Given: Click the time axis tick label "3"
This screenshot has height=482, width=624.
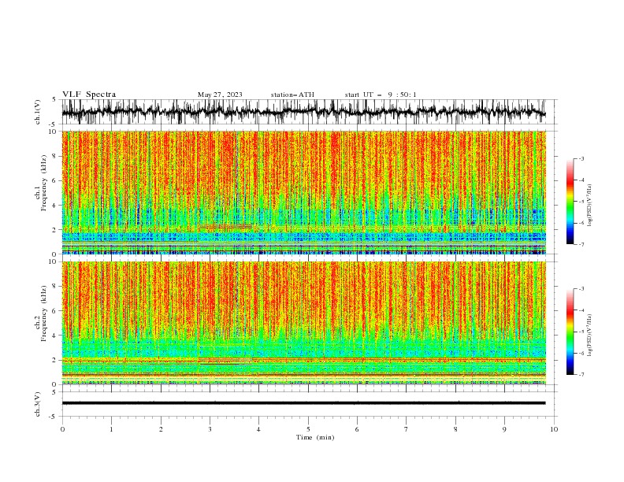Looking at the screenshot, I should [x=210, y=429].
